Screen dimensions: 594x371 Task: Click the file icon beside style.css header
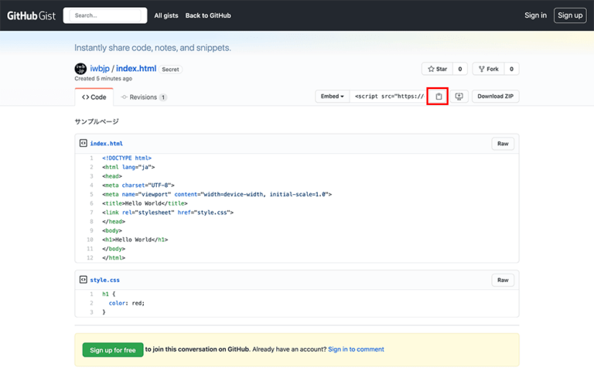coord(83,280)
